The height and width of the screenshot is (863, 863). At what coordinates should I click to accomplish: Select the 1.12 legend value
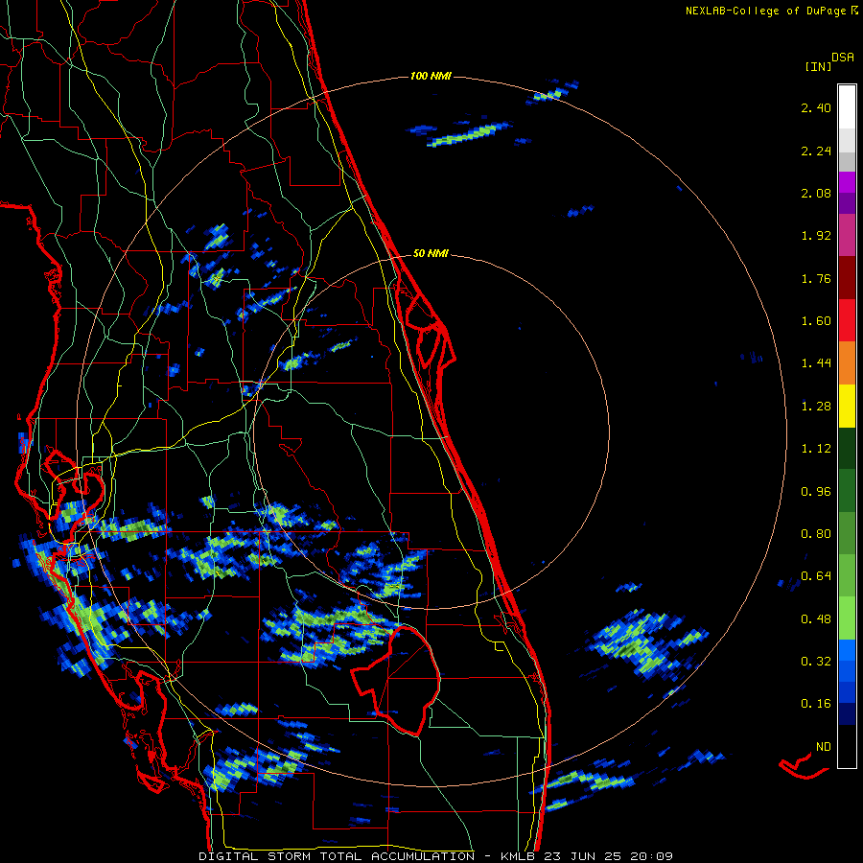(816, 449)
